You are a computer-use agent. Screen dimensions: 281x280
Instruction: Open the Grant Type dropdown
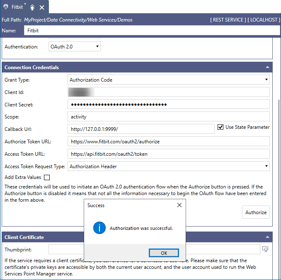[x=168, y=80]
